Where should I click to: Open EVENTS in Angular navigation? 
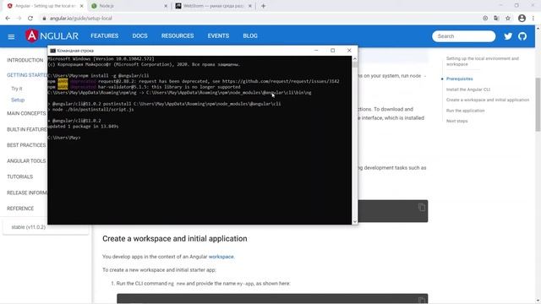click(x=218, y=35)
